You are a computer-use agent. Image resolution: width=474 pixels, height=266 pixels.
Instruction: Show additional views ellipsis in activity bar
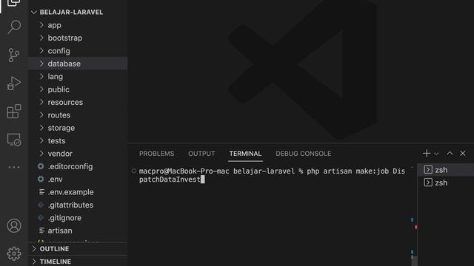[14, 167]
